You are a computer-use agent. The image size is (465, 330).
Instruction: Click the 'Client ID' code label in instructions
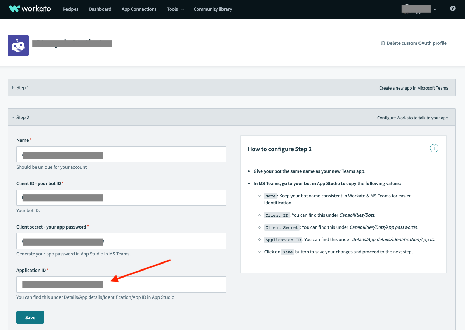click(x=277, y=215)
